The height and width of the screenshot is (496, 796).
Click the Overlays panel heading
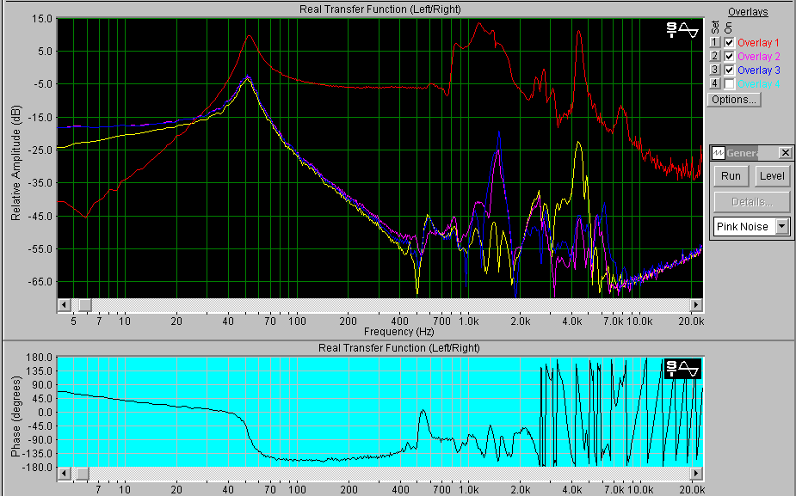click(x=748, y=12)
